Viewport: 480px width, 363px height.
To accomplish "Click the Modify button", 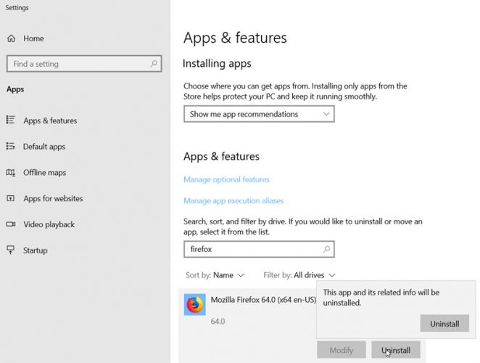I will pyautogui.click(x=342, y=350).
